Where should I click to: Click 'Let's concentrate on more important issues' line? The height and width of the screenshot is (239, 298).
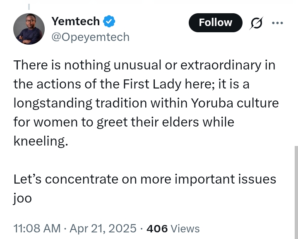(x=144, y=179)
